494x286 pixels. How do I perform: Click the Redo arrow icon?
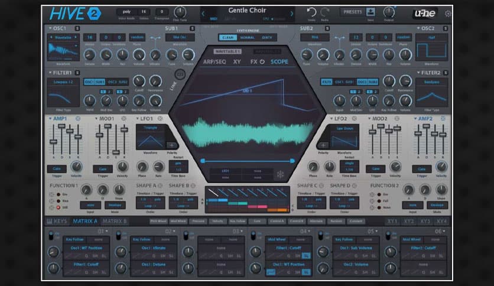click(x=325, y=12)
